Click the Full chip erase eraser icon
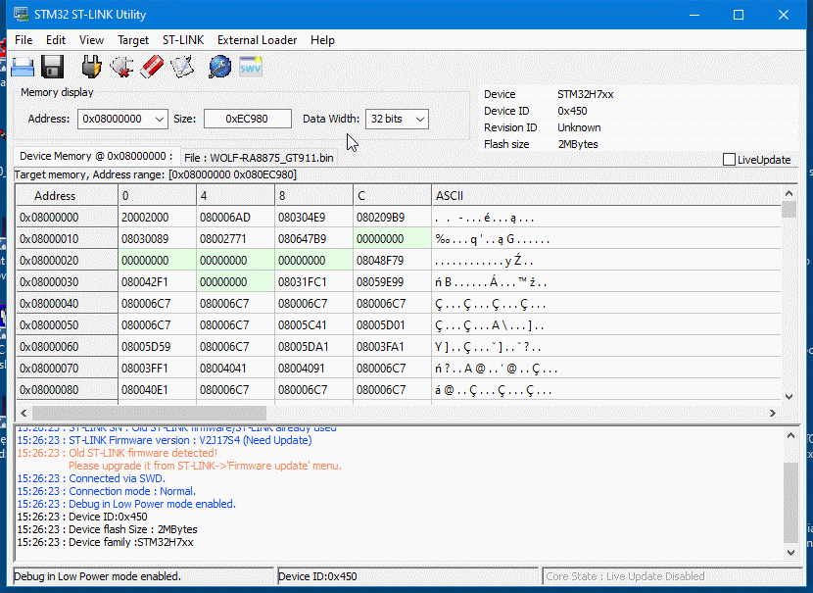The image size is (813, 593). [152, 67]
